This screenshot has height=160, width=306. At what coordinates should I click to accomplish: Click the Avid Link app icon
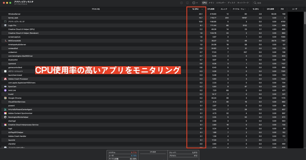point(5,90)
